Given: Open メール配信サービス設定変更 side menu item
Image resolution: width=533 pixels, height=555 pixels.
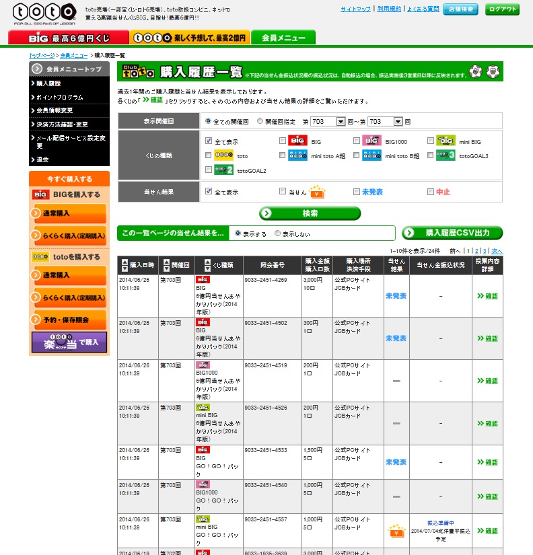Looking at the screenshot, I should pos(69,142).
